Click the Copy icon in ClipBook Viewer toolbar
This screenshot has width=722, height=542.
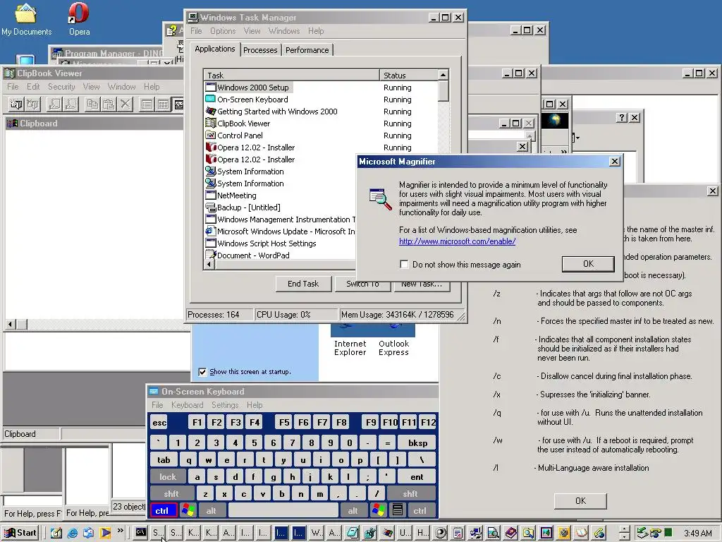tap(92, 104)
